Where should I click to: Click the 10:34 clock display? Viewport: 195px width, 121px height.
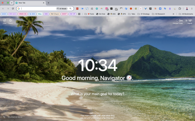(97, 65)
